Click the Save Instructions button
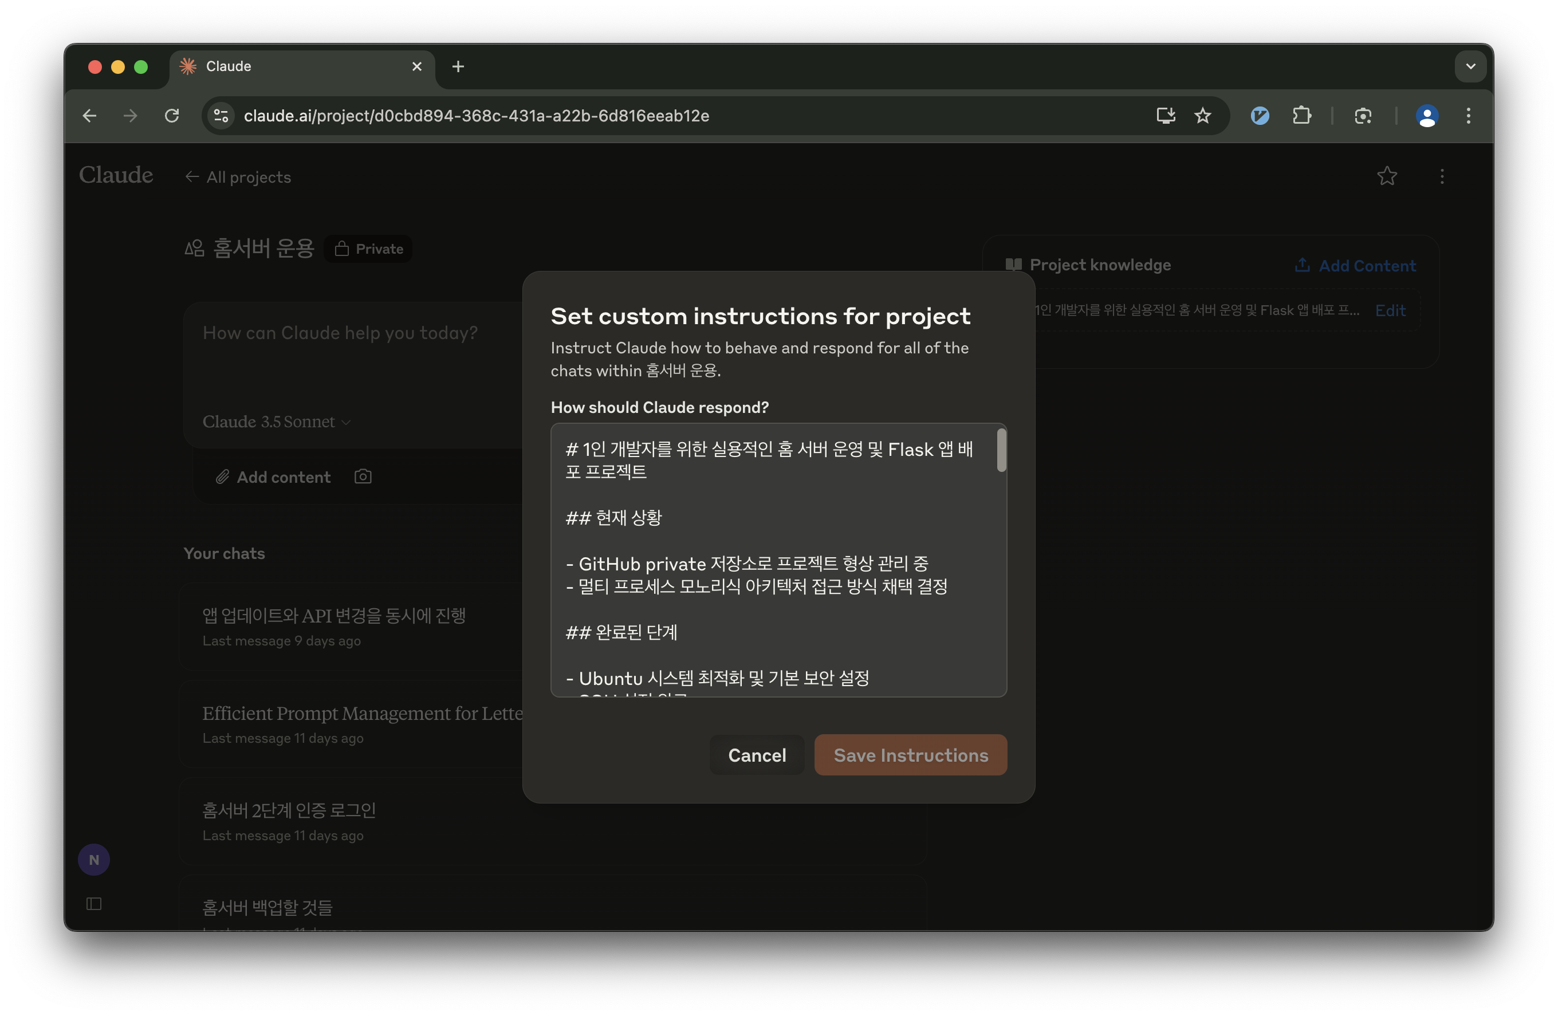The height and width of the screenshot is (1016, 1558). point(910,755)
